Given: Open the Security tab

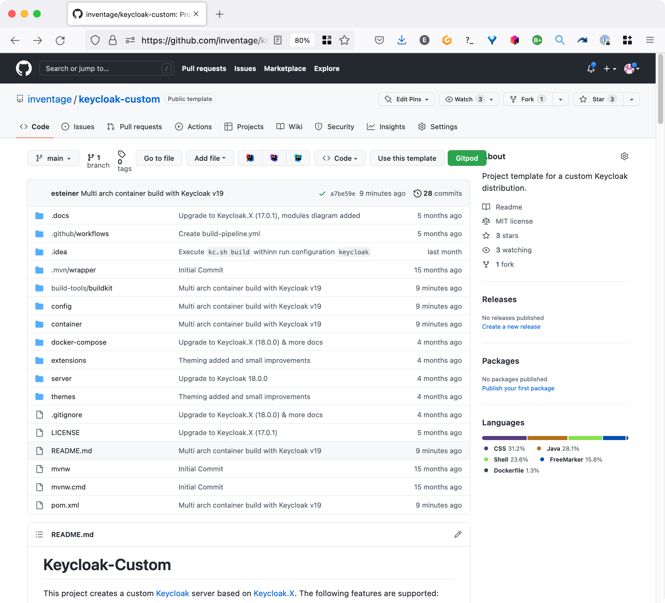Looking at the screenshot, I should 334,127.
